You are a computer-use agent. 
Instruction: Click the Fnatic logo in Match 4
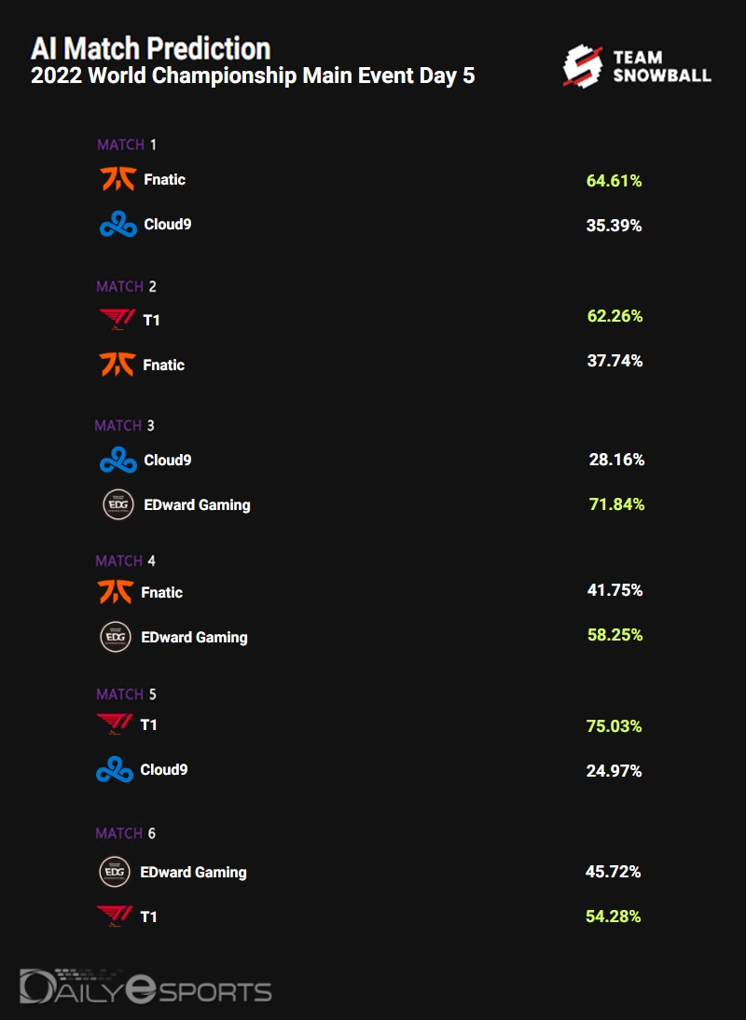click(x=116, y=592)
